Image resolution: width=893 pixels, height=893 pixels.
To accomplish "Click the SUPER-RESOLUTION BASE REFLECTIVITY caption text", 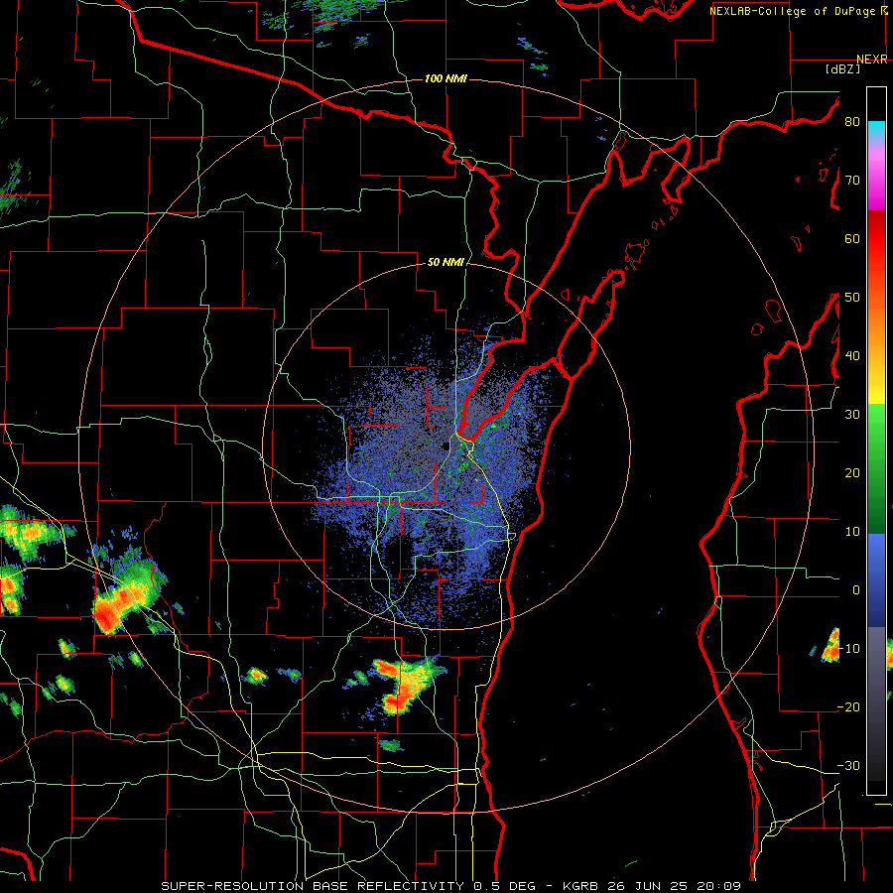I will (x=313, y=886).
